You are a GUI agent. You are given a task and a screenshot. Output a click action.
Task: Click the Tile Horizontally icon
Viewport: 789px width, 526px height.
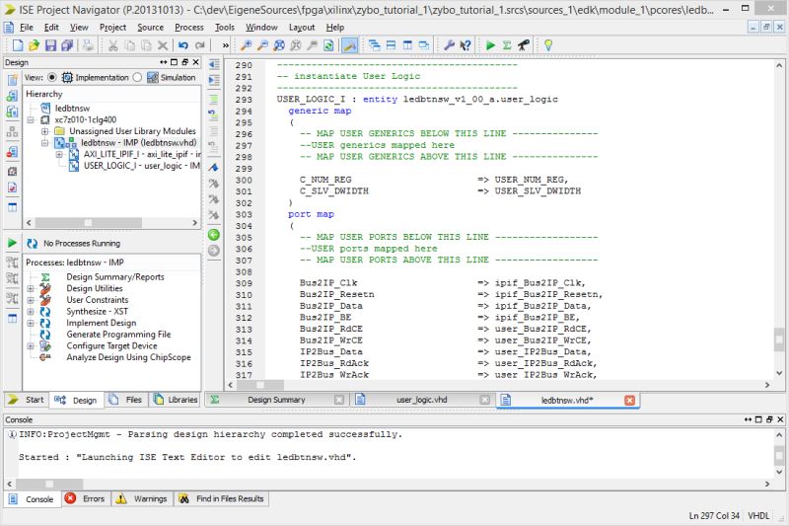pos(391,45)
